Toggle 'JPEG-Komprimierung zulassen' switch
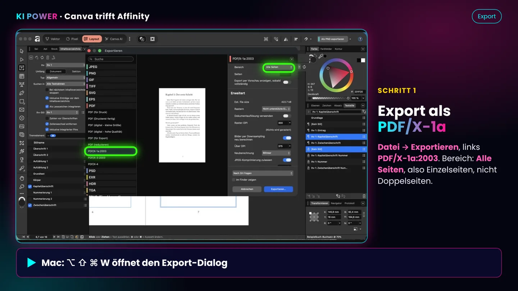Viewport: 518px width, 291px height. 287,160
